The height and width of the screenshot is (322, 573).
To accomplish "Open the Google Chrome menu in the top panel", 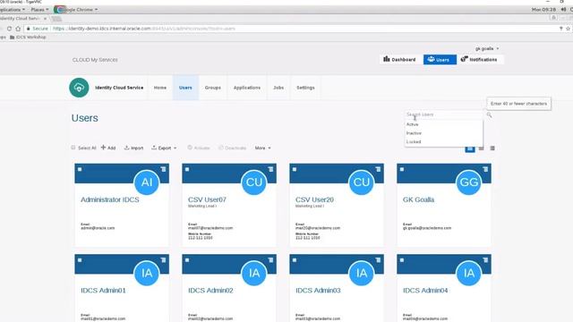I will click(76, 10).
